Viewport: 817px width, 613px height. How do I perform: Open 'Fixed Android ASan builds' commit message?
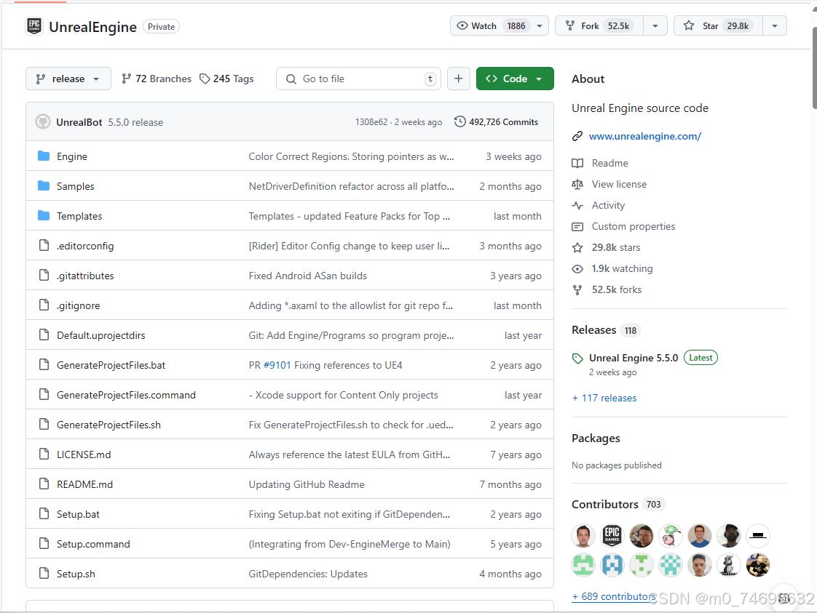pyautogui.click(x=308, y=276)
